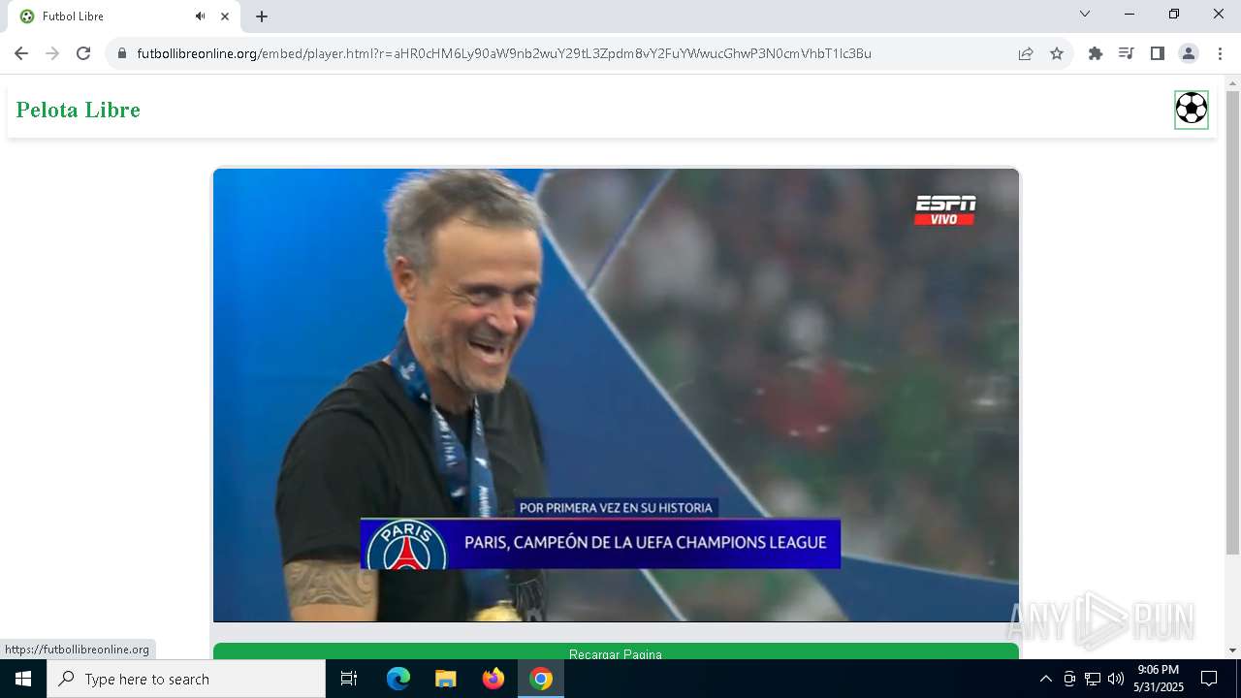The image size is (1241, 698).
Task: Go forward in browser history
Action: pos(52,53)
